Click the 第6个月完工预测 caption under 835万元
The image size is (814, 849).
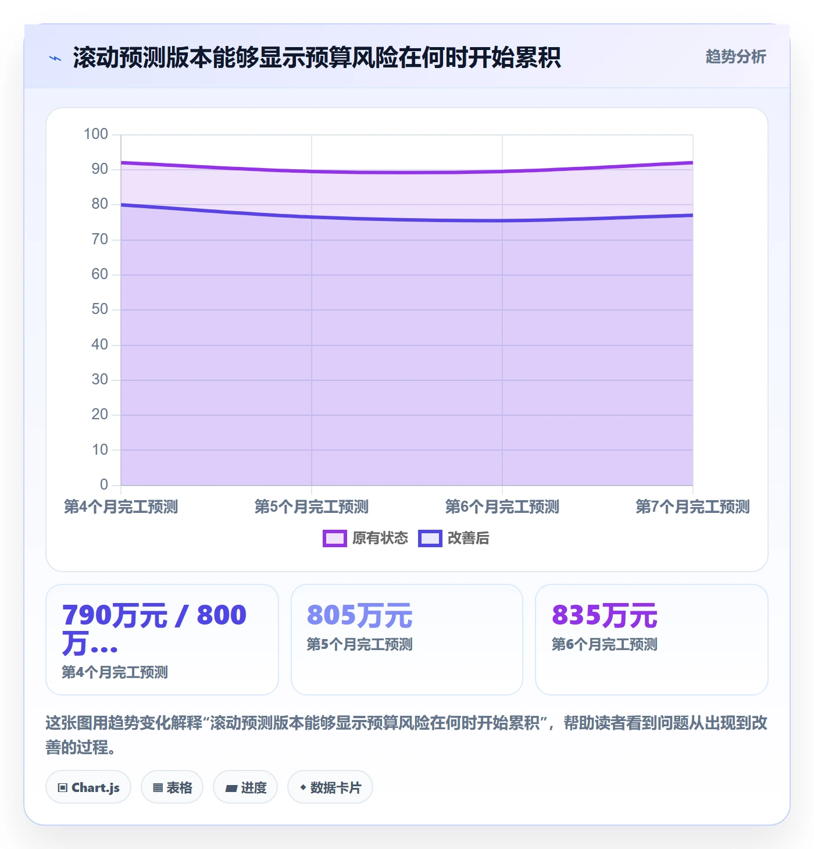(x=605, y=644)
